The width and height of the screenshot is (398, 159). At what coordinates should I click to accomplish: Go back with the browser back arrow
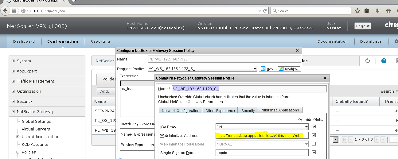5,11
